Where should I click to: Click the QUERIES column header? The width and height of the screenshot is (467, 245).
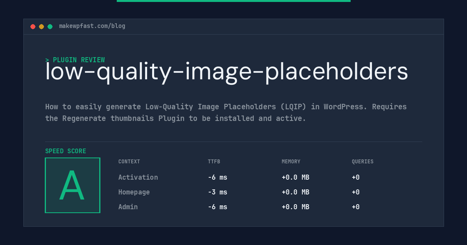pyautogui.click(x=363, y=162)
